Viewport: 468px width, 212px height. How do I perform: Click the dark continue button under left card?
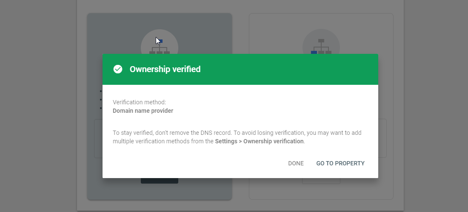[x=160, y=181]
